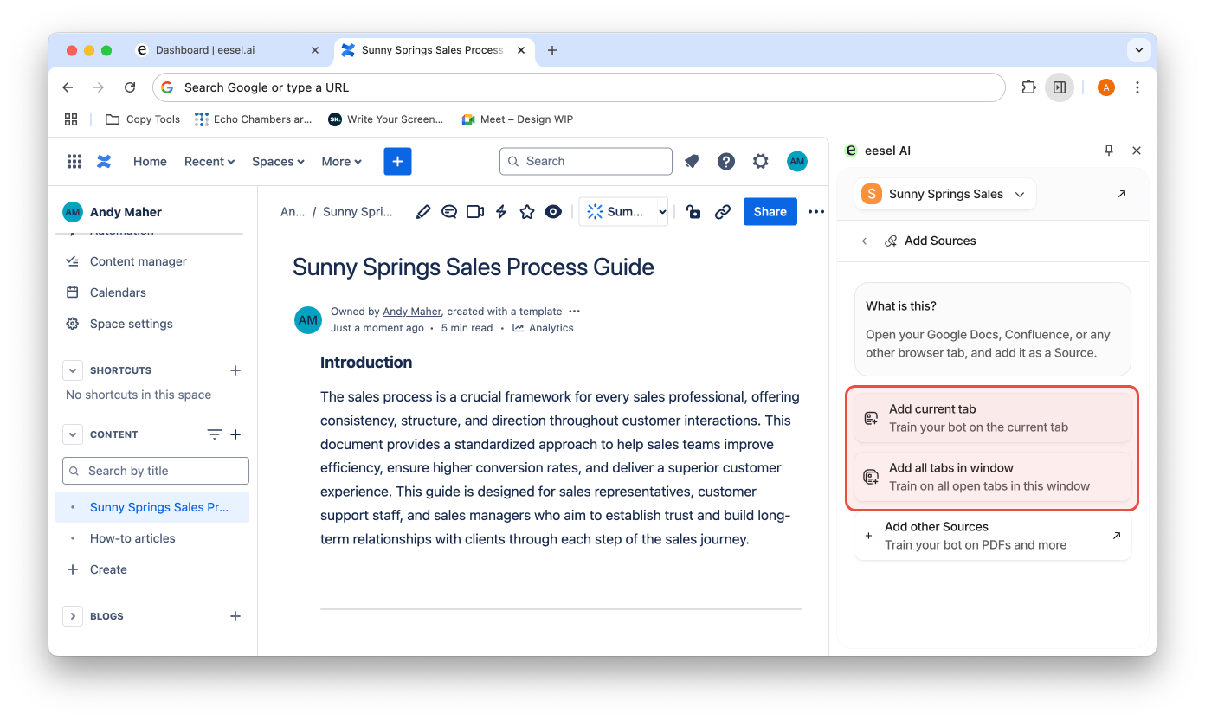Open the tab search dropdown arrow

[1138, 50]
